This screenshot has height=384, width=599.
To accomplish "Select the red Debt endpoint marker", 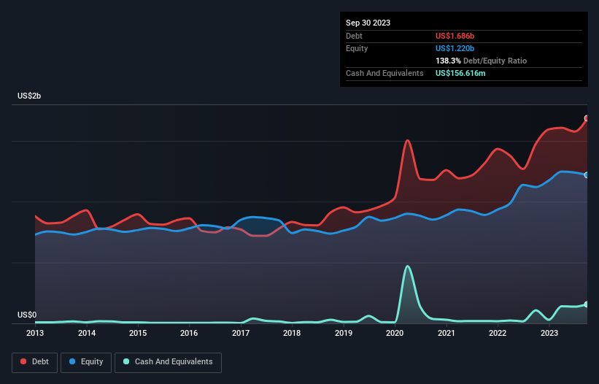I will point(587,118).
